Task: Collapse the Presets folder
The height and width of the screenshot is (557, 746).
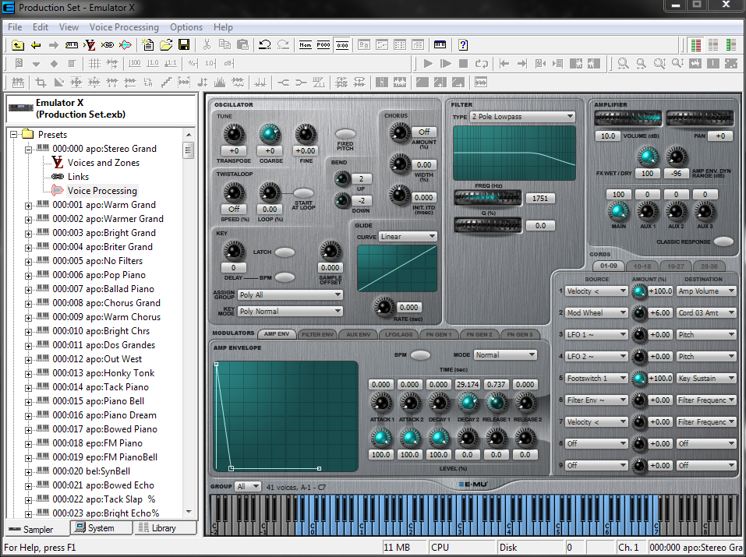Action: [14, 135]
